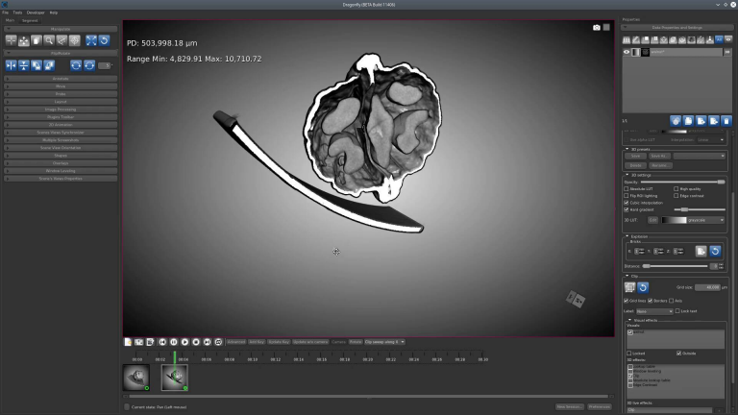Image resolution: width=738 pixels, height=415 pixels.
Task: Switch to the Segment tab
Action: coord(29,20)
